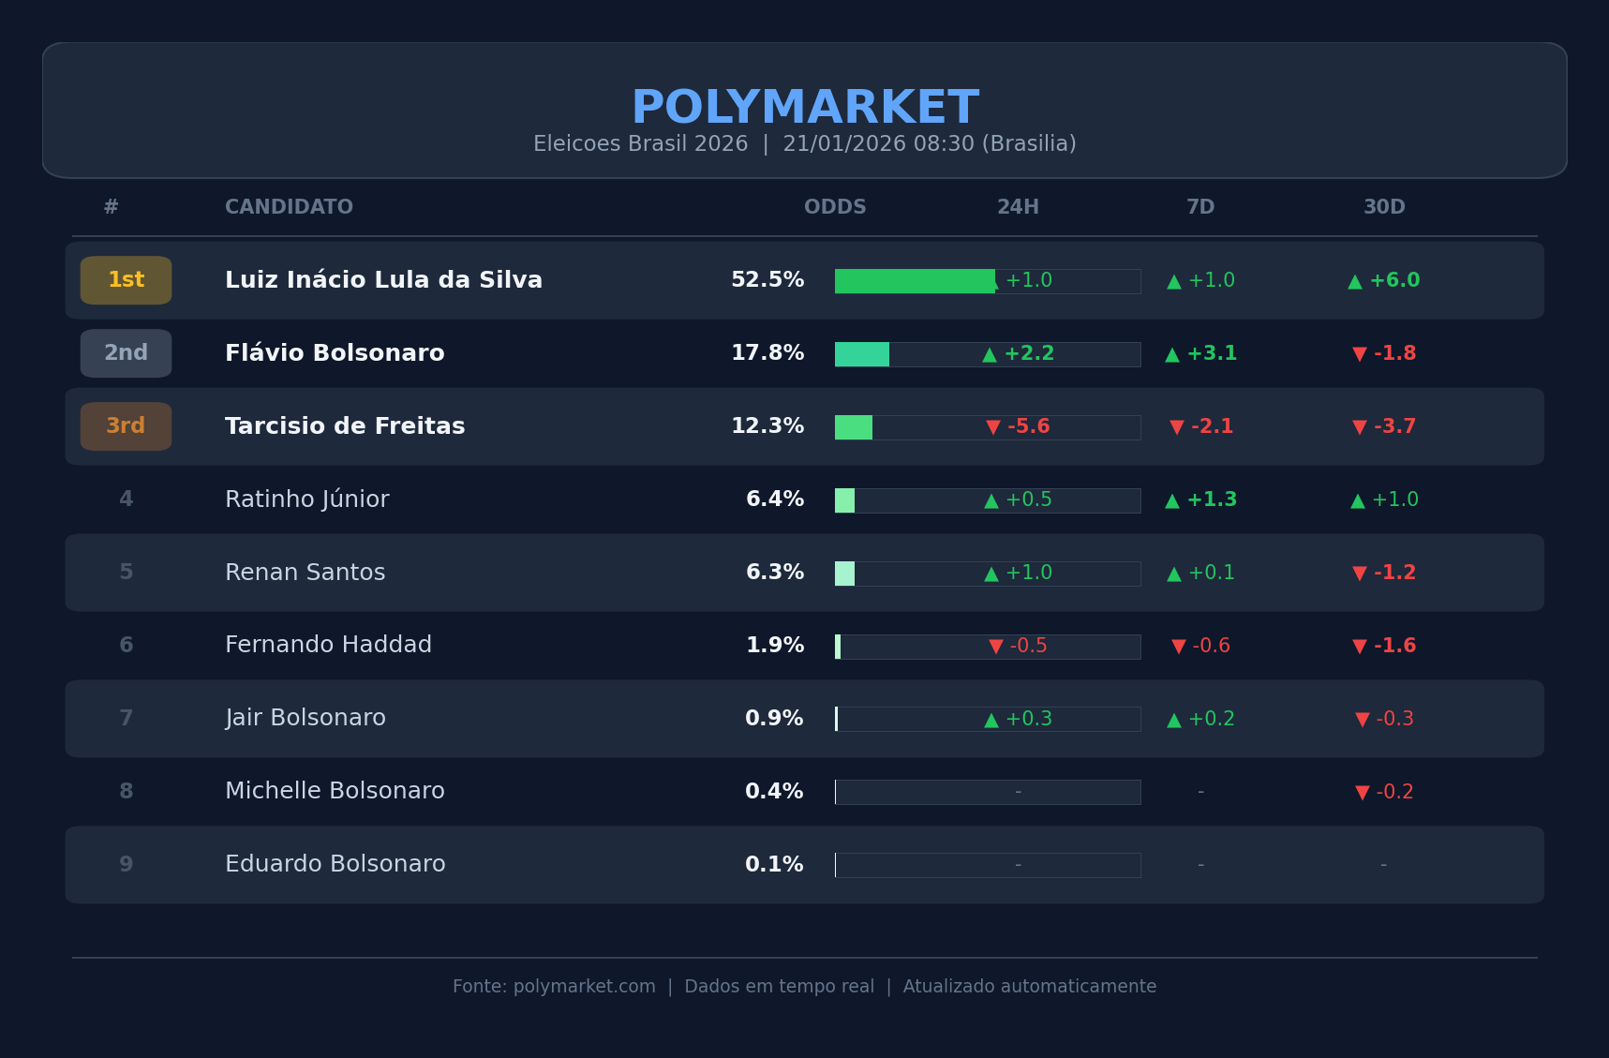Click the POLYMARKET title
Viewport: 1609px width, 1058px height.
805,108
